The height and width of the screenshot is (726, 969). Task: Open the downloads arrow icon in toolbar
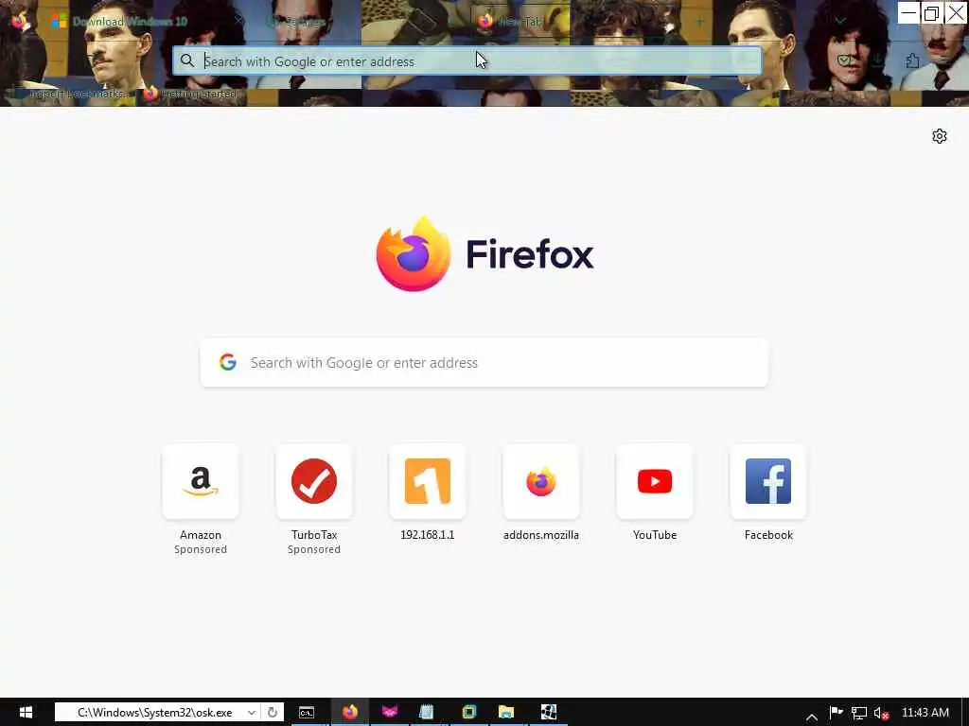coord(876,60)
